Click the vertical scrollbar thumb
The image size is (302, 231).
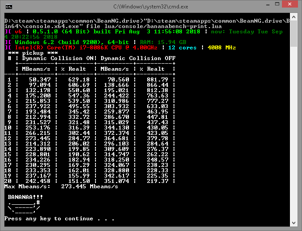[294, 34]
